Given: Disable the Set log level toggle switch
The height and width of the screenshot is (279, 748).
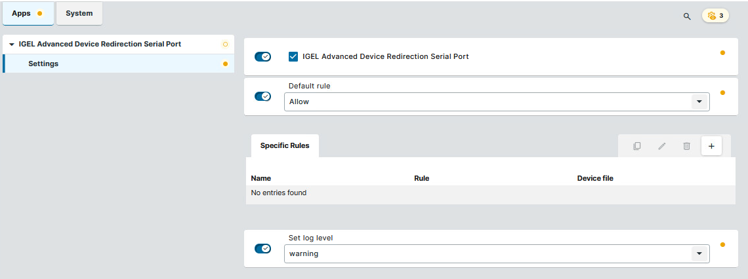Looking at the screenshot, I should pos(262,249).
